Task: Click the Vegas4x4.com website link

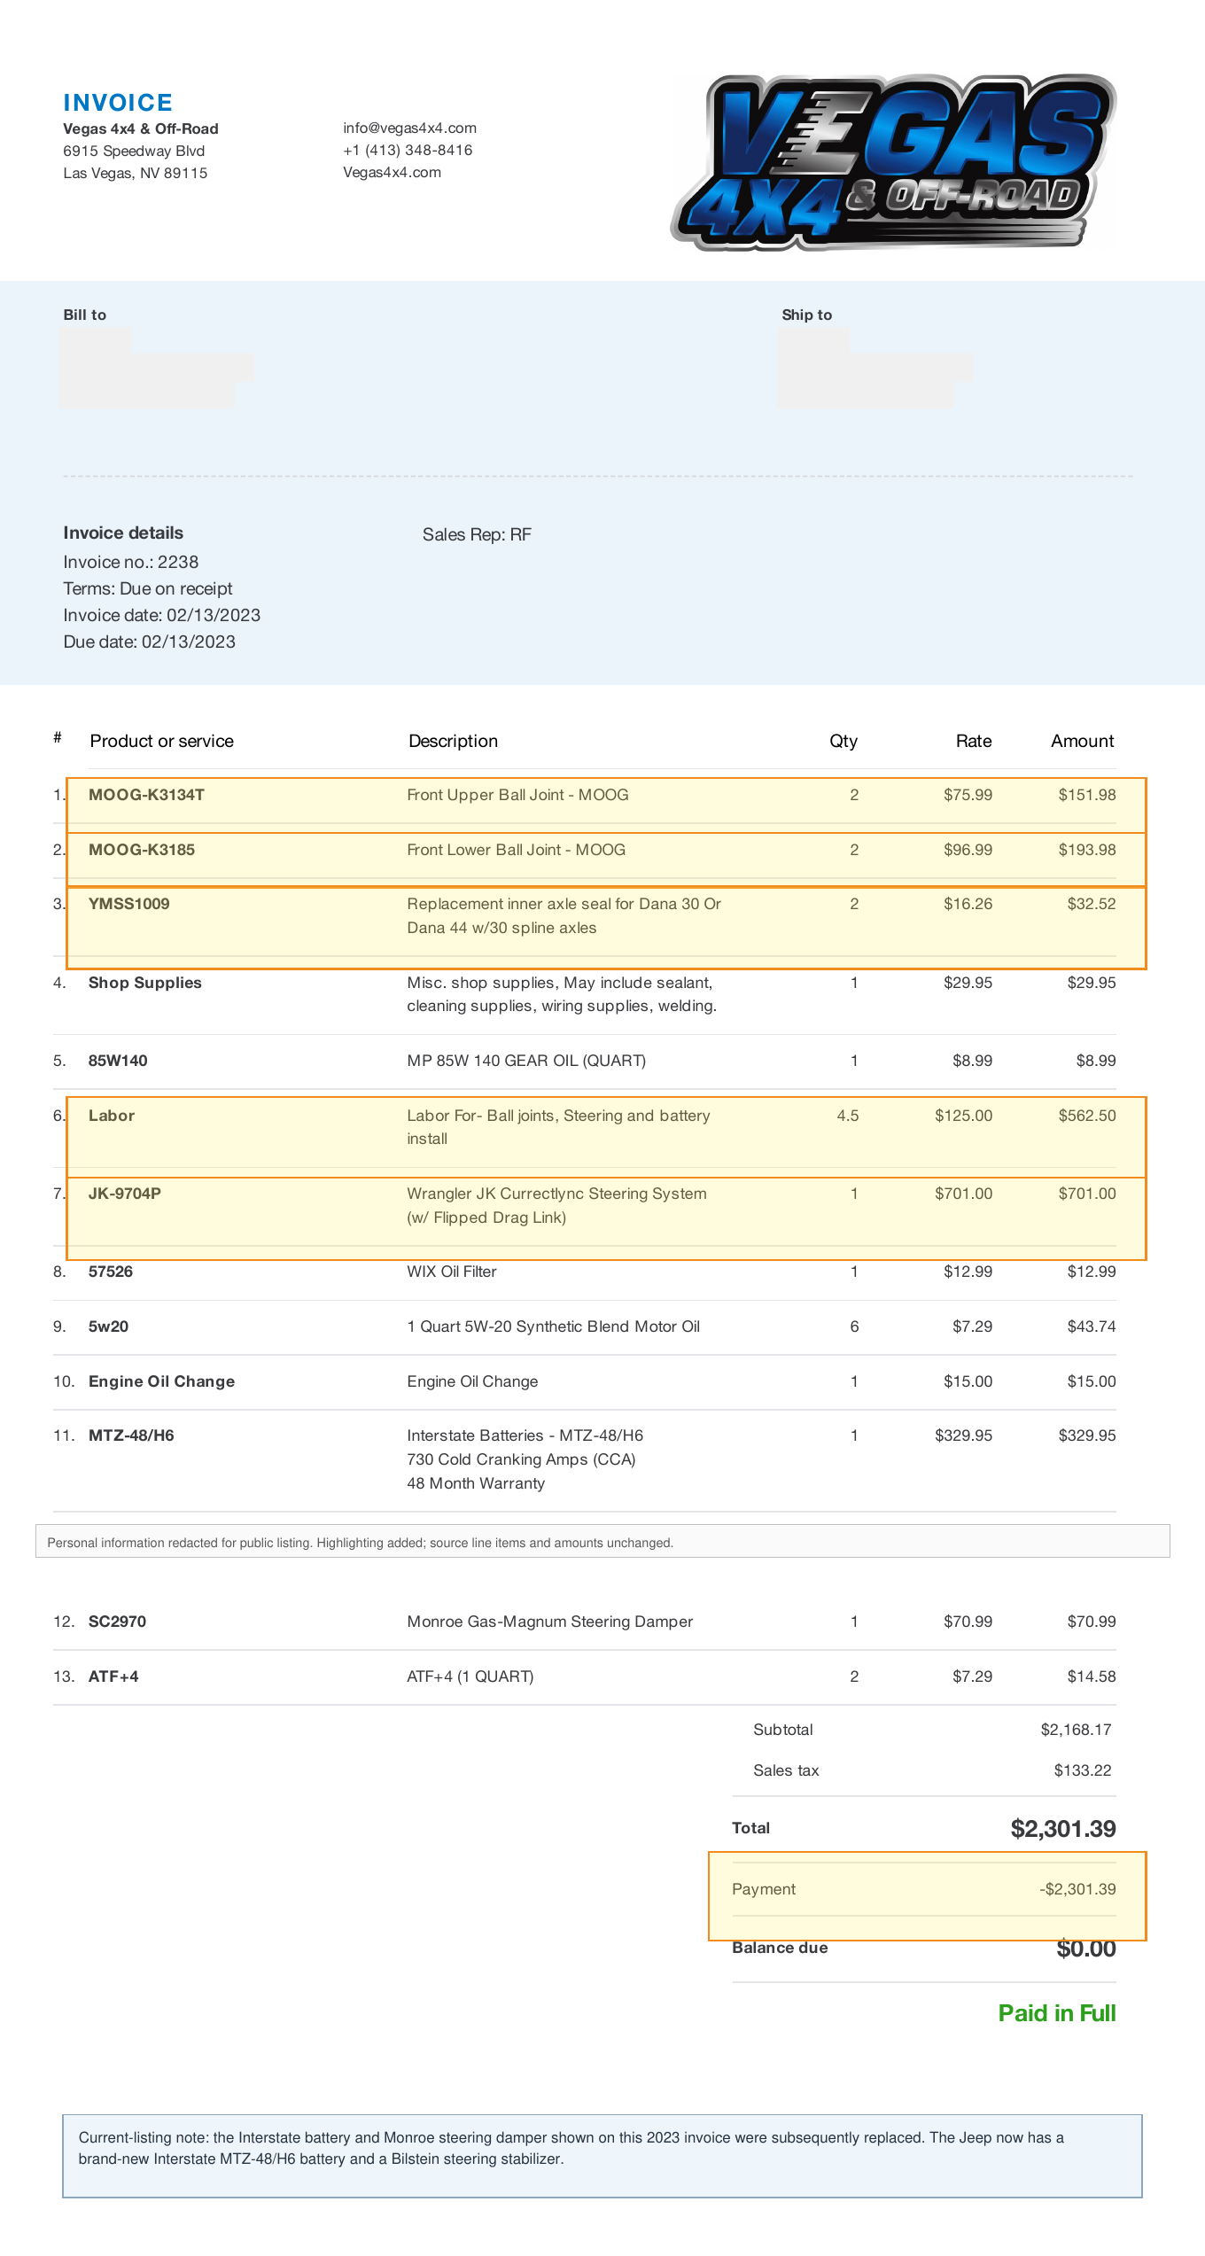Action: (x=392, y=173)
